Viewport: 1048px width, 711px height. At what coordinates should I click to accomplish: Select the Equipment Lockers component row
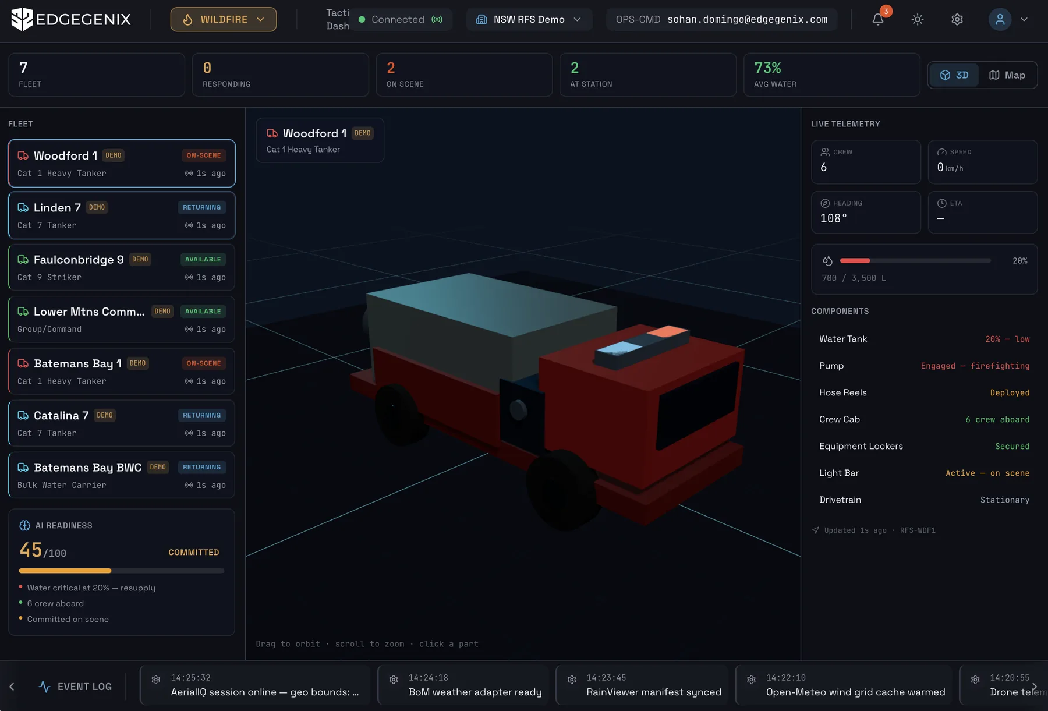click(x=924, y=446)
